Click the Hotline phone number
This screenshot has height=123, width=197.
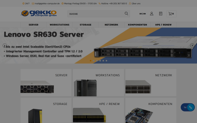click(x=118, y=4)
